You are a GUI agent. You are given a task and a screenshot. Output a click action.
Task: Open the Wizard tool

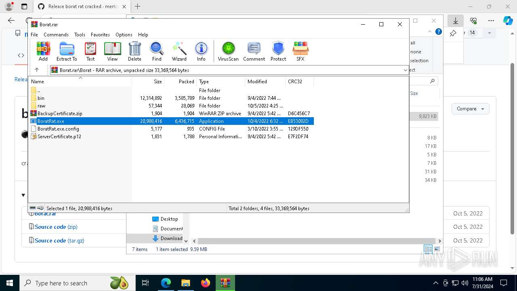[x=179, y=51]
